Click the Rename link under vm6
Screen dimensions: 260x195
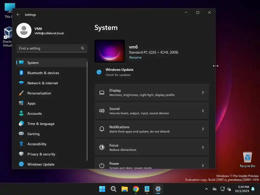[x=135, y=58]
